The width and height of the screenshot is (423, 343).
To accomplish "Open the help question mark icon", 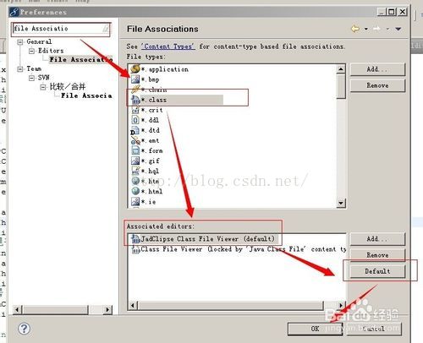I will coord(24,329).
